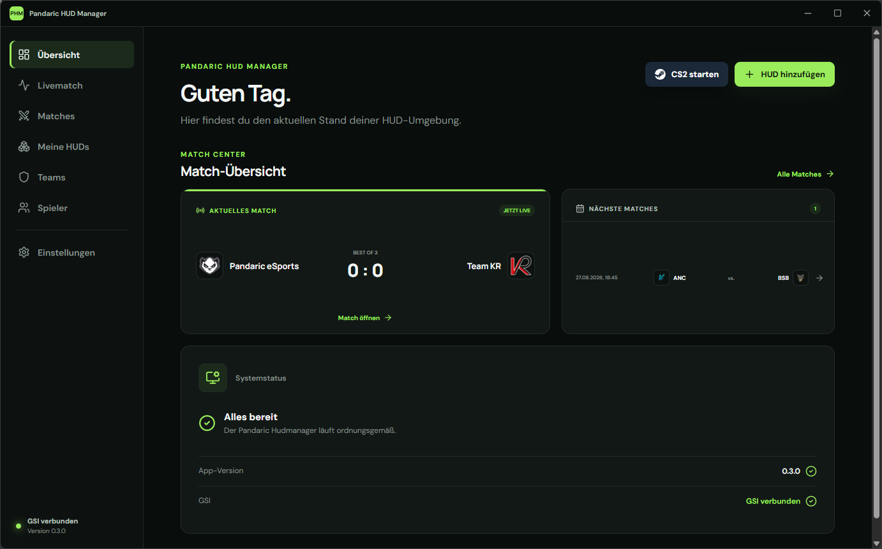Image resolution: width=882 pixels, height=549 pixels.
Task: Click the arrow beside Match öffnen
Action: pyautogui.click(x=388, y=318)
